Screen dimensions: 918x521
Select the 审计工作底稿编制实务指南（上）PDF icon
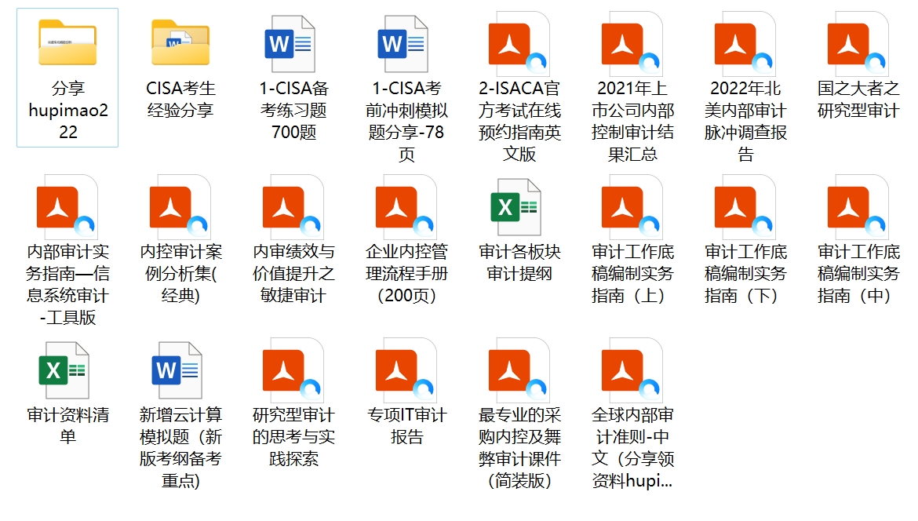(632, 206)
